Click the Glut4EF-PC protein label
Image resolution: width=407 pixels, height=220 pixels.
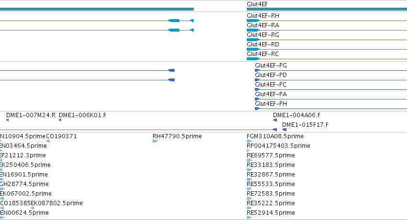click(271, 85)
